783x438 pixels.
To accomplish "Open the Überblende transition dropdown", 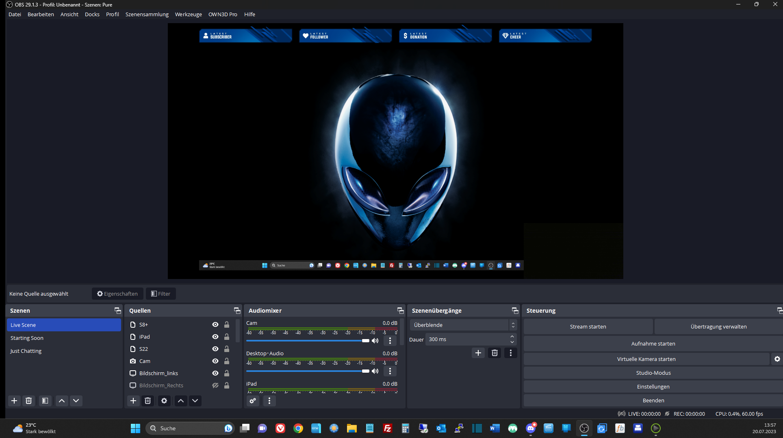I will pos(463,325).
